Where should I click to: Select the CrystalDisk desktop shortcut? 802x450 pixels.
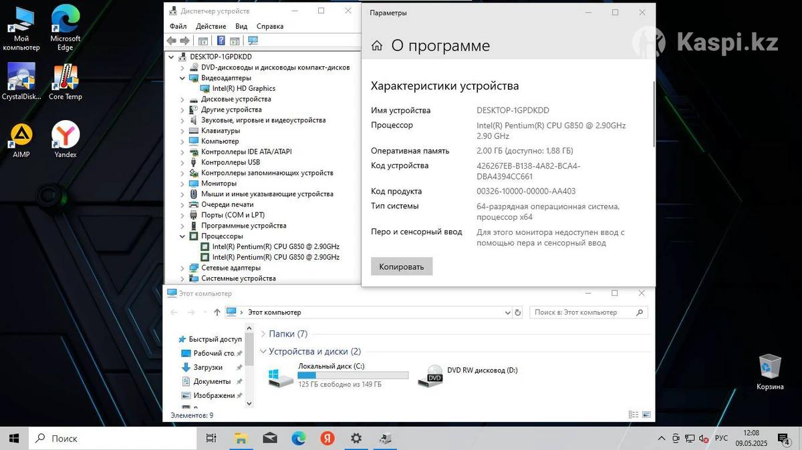[x=21, y=81]
